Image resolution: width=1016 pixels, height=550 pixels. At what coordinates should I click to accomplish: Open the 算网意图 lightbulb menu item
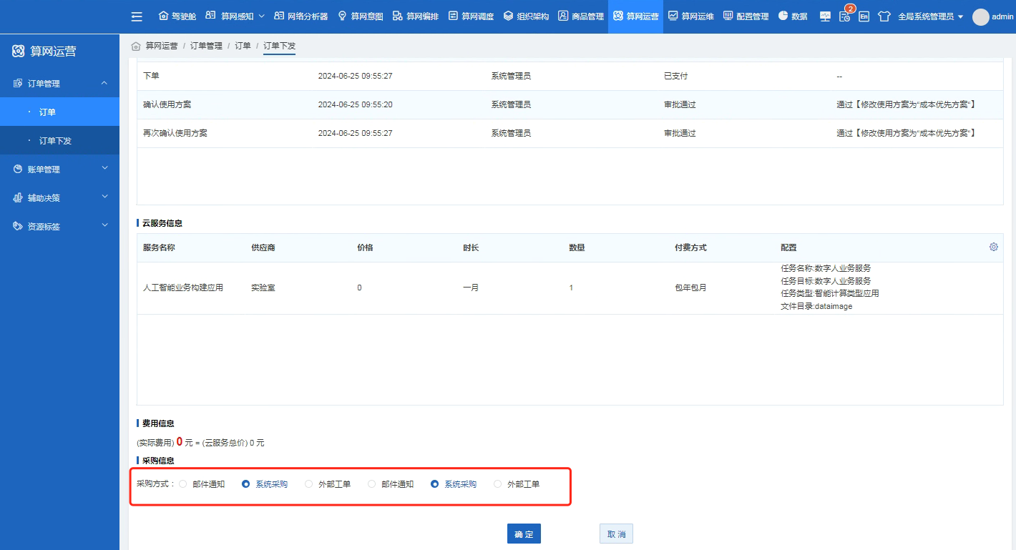360,16
